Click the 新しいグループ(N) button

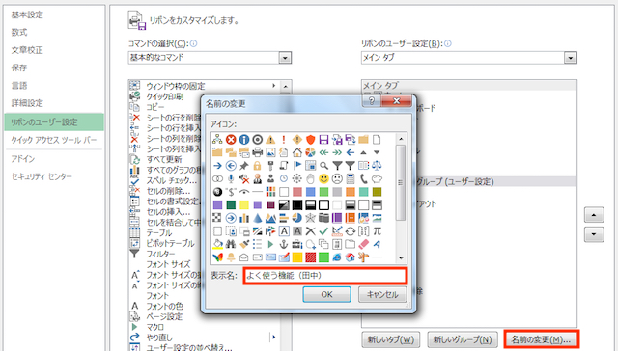pos(463,339)
